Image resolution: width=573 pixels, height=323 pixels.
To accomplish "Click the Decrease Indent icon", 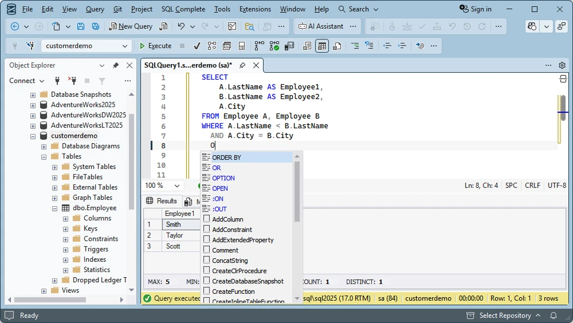I will 387,46.
